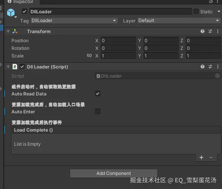The width and height of the screenshot is (222, 189).
Task: Click Scale X field
Action: click(118, 56)
